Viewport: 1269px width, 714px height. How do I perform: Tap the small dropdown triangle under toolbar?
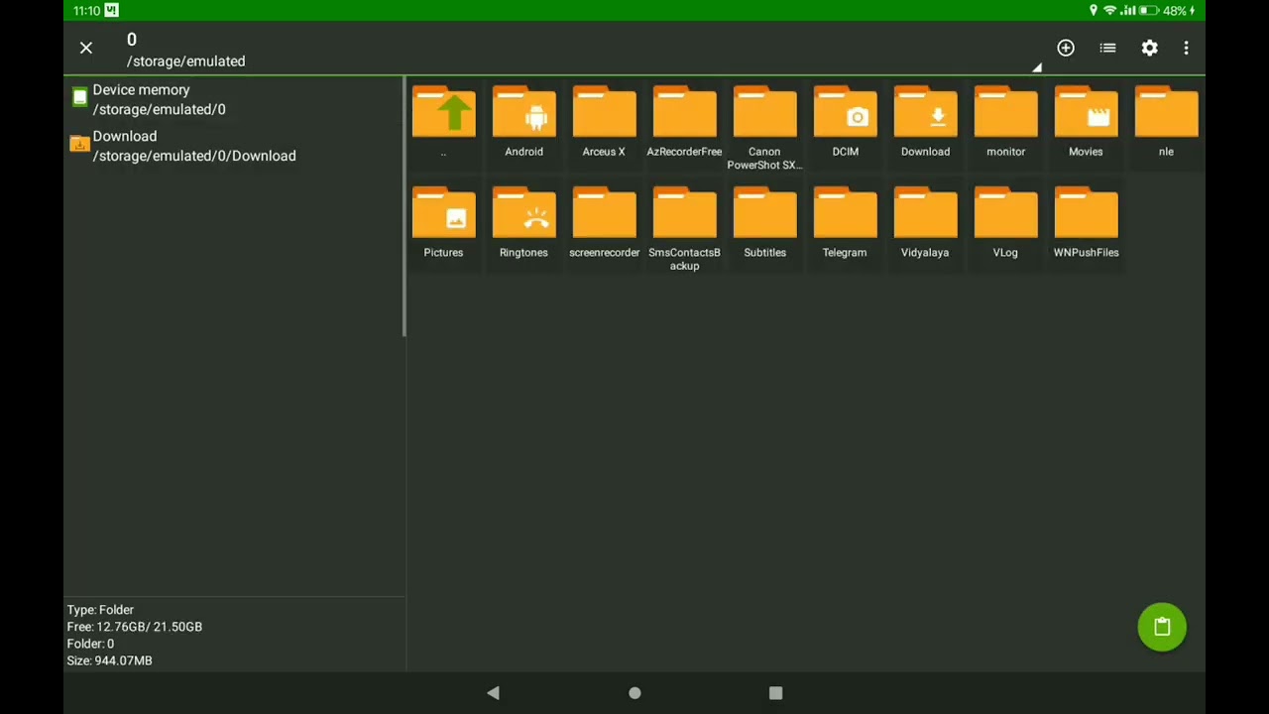point(1037,67)
